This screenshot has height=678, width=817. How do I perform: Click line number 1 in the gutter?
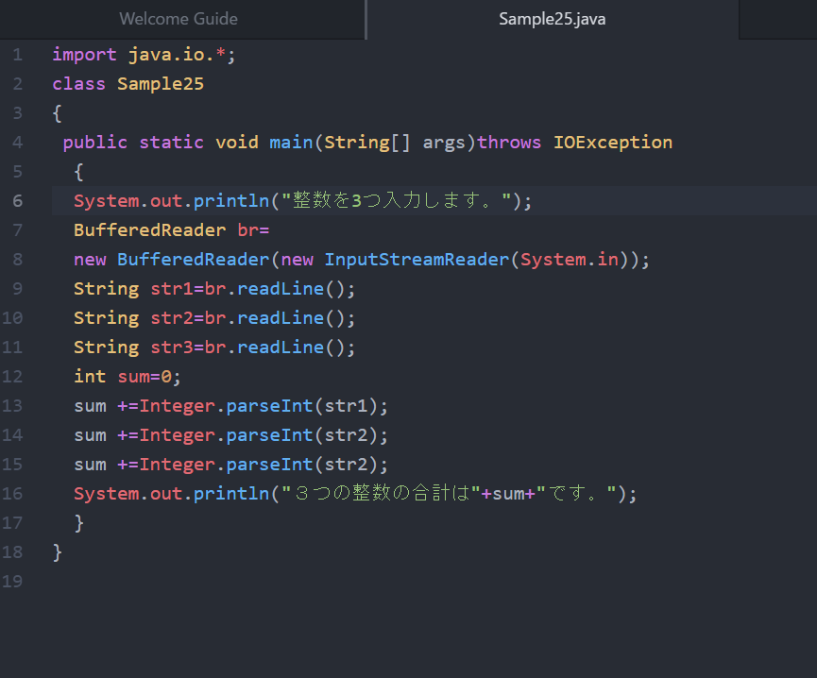pos(17,55)
